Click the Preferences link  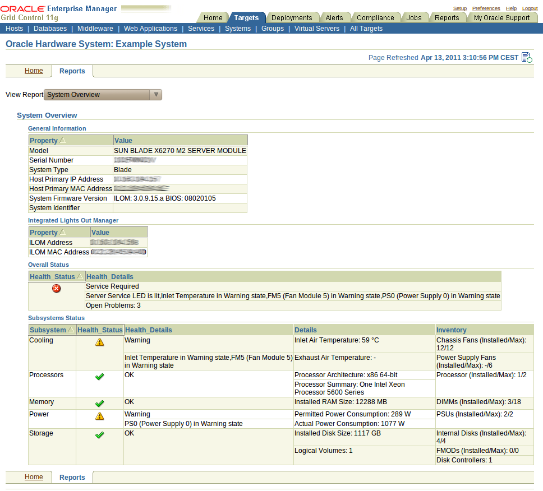[x=486, y=8]
